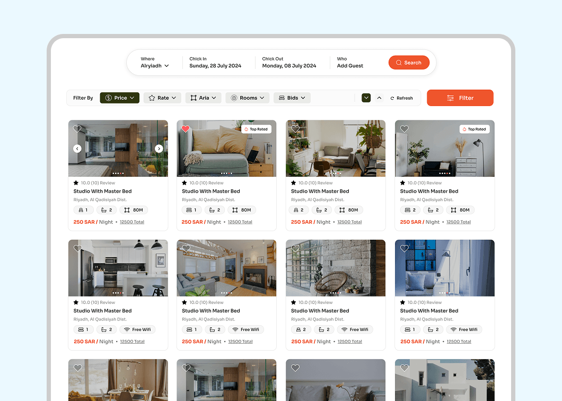Click the rooms icon on the Rooms filter
This screenshot has width=562, height=401.
coord(233,98)
